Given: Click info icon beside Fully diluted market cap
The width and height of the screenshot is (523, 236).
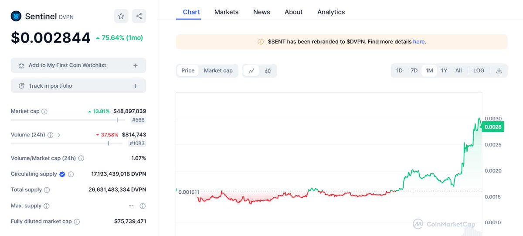Looking at the screenshot, I should pos(77,221).
